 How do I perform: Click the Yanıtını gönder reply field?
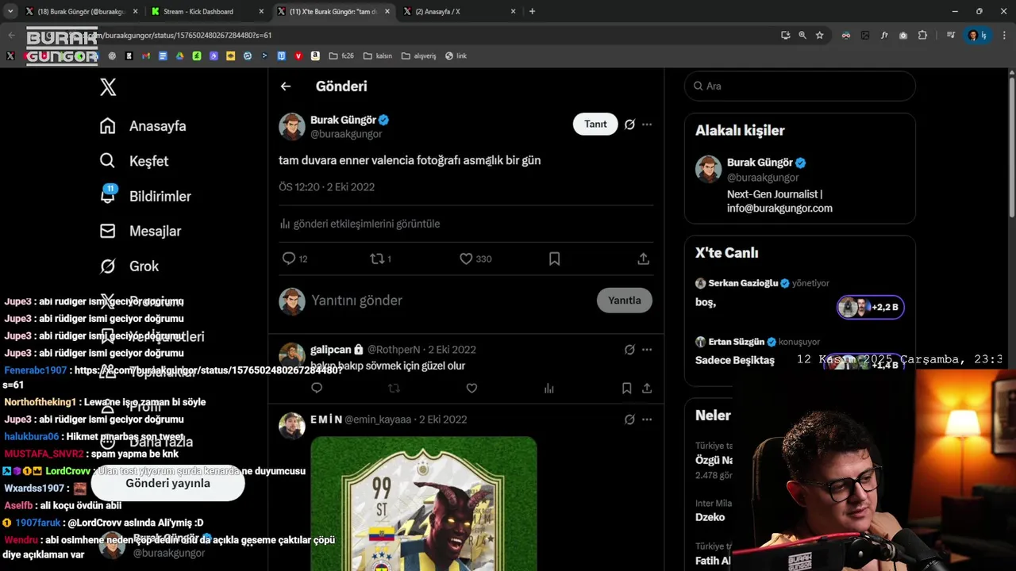tap(448, 301)
